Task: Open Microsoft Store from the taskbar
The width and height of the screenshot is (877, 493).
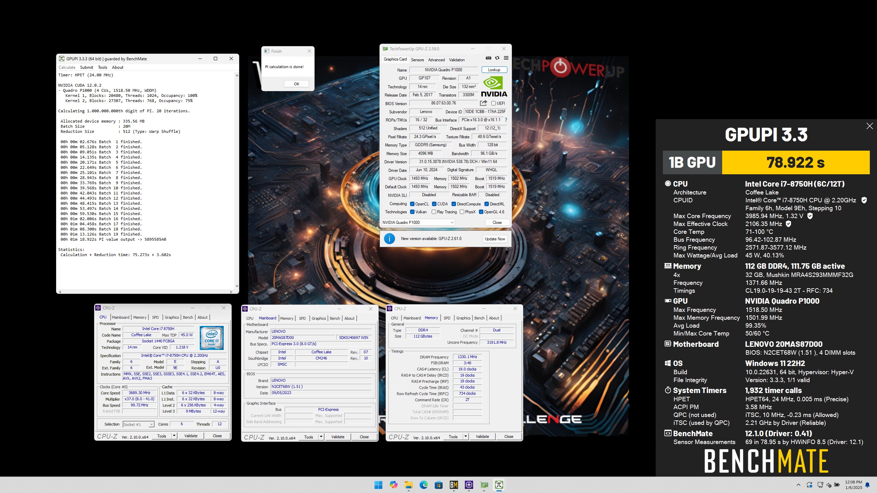Action: pyautogui.click(x=438, y=485)
